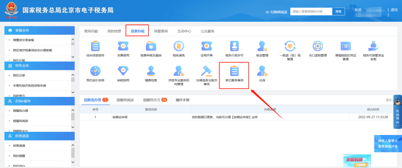Switch to the 我要查询 tab
402x168 pixels.
[x=161, y=31]
